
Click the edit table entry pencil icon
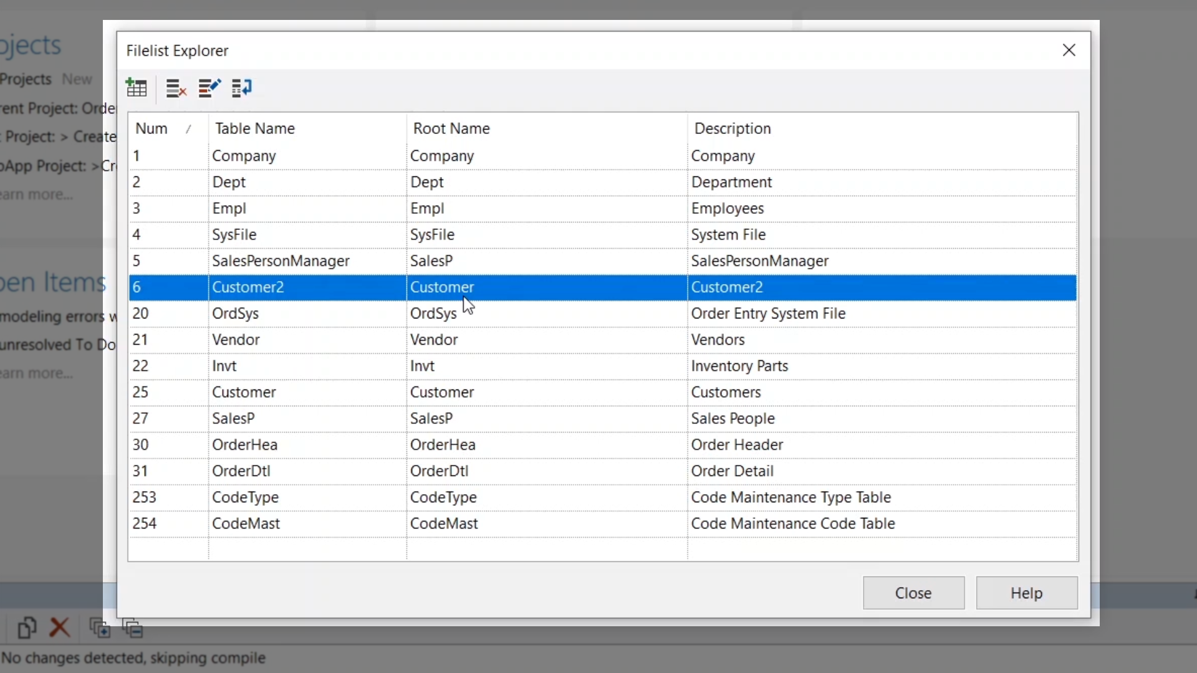[209, 88]
